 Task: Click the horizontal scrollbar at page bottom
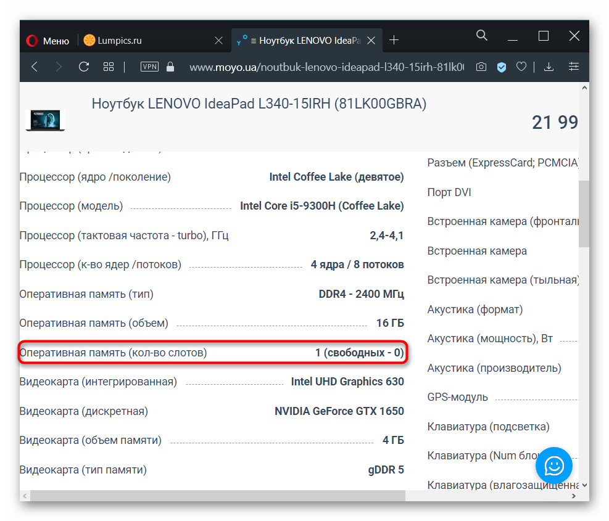217,495
